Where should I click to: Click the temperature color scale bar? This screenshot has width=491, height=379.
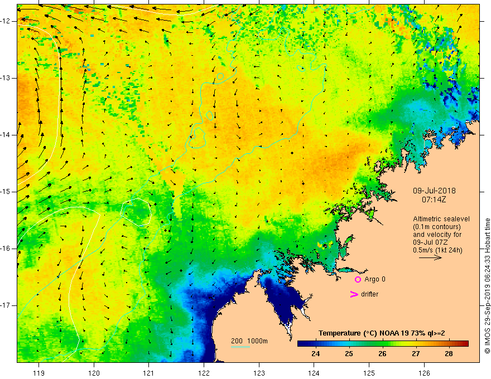[x=383, y=343]
